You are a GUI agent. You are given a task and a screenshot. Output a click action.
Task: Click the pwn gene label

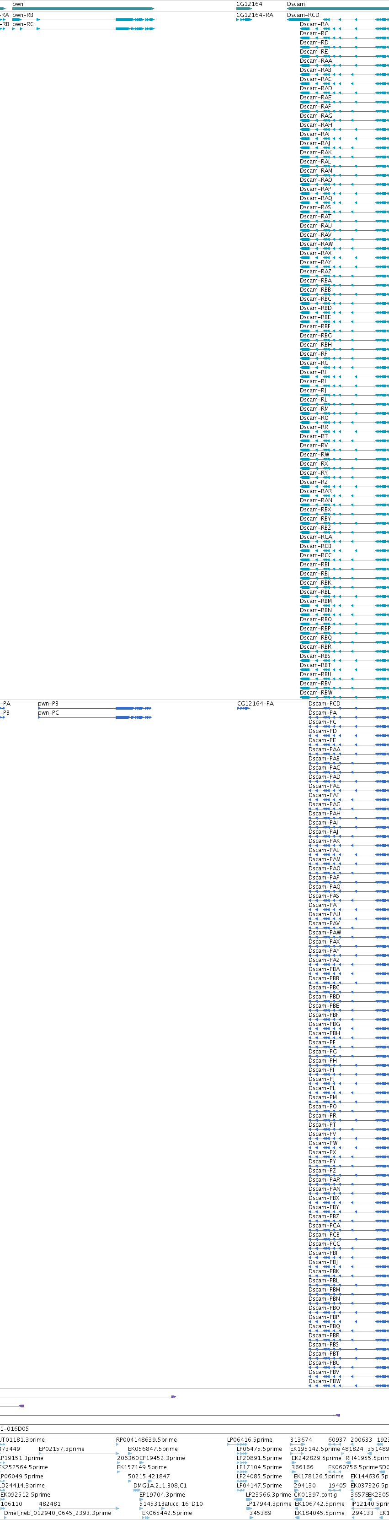tap(18, 4)
